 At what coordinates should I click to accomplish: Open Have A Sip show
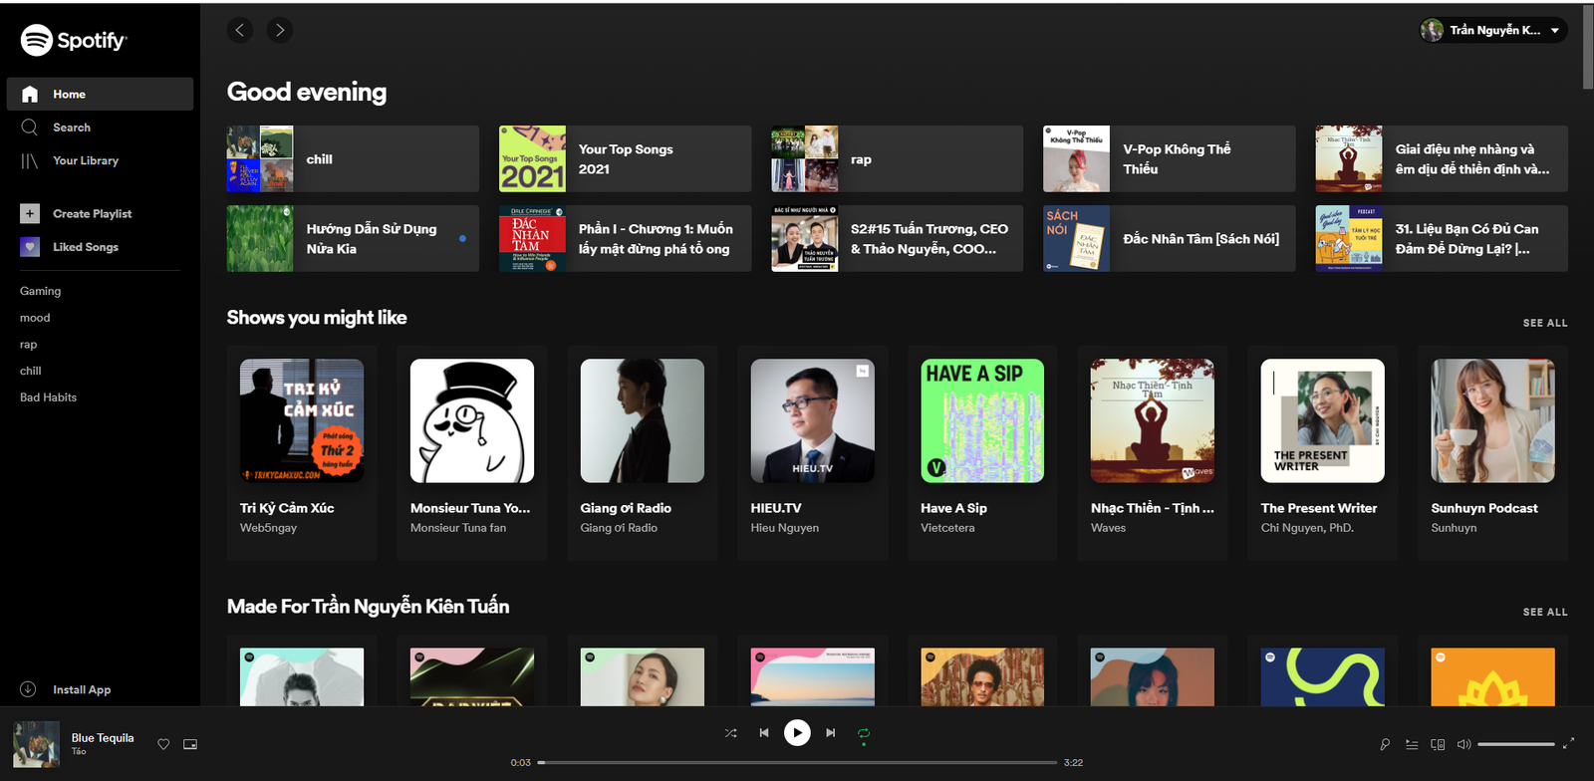point(982,453)
